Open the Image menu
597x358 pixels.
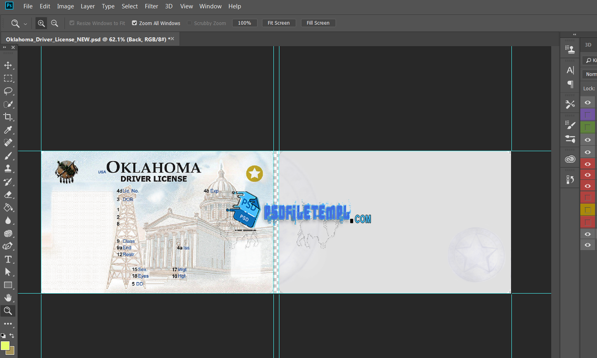tap(65, 6)
